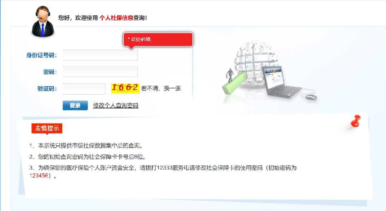Click the red 个人社保信息 heading text
386x211 pixels.
(x=116, y=18)
